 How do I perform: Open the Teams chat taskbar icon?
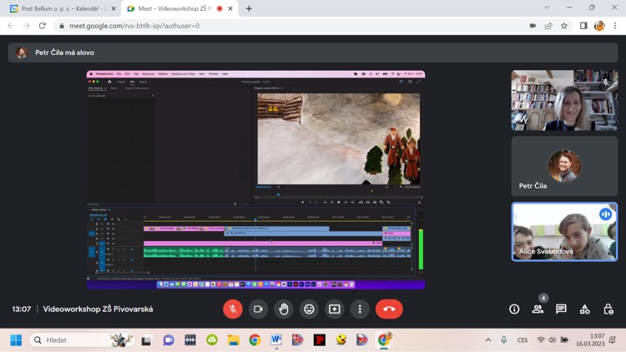[x=169, y=340]
